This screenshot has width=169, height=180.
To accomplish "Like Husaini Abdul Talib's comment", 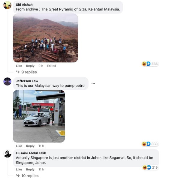I will click(x=19, y=169).
